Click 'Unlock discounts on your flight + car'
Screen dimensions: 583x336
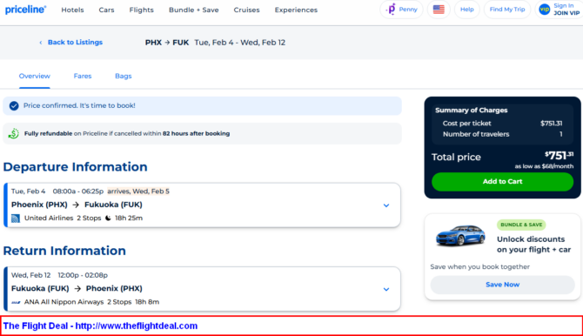click(x=534, y=245)
